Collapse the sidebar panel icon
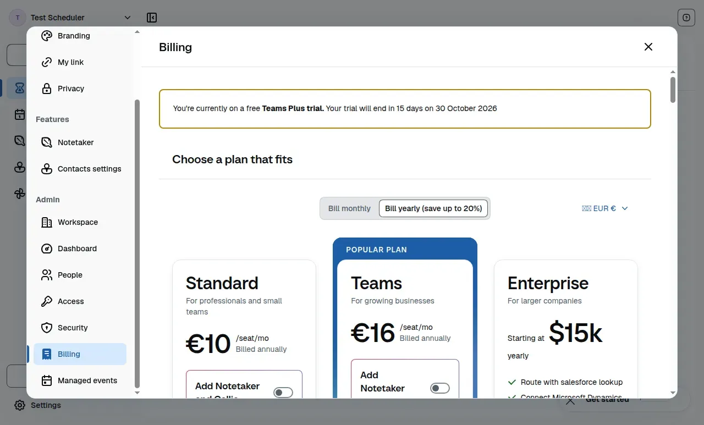This screenshot has width=704, height=425. coord(152,18)
